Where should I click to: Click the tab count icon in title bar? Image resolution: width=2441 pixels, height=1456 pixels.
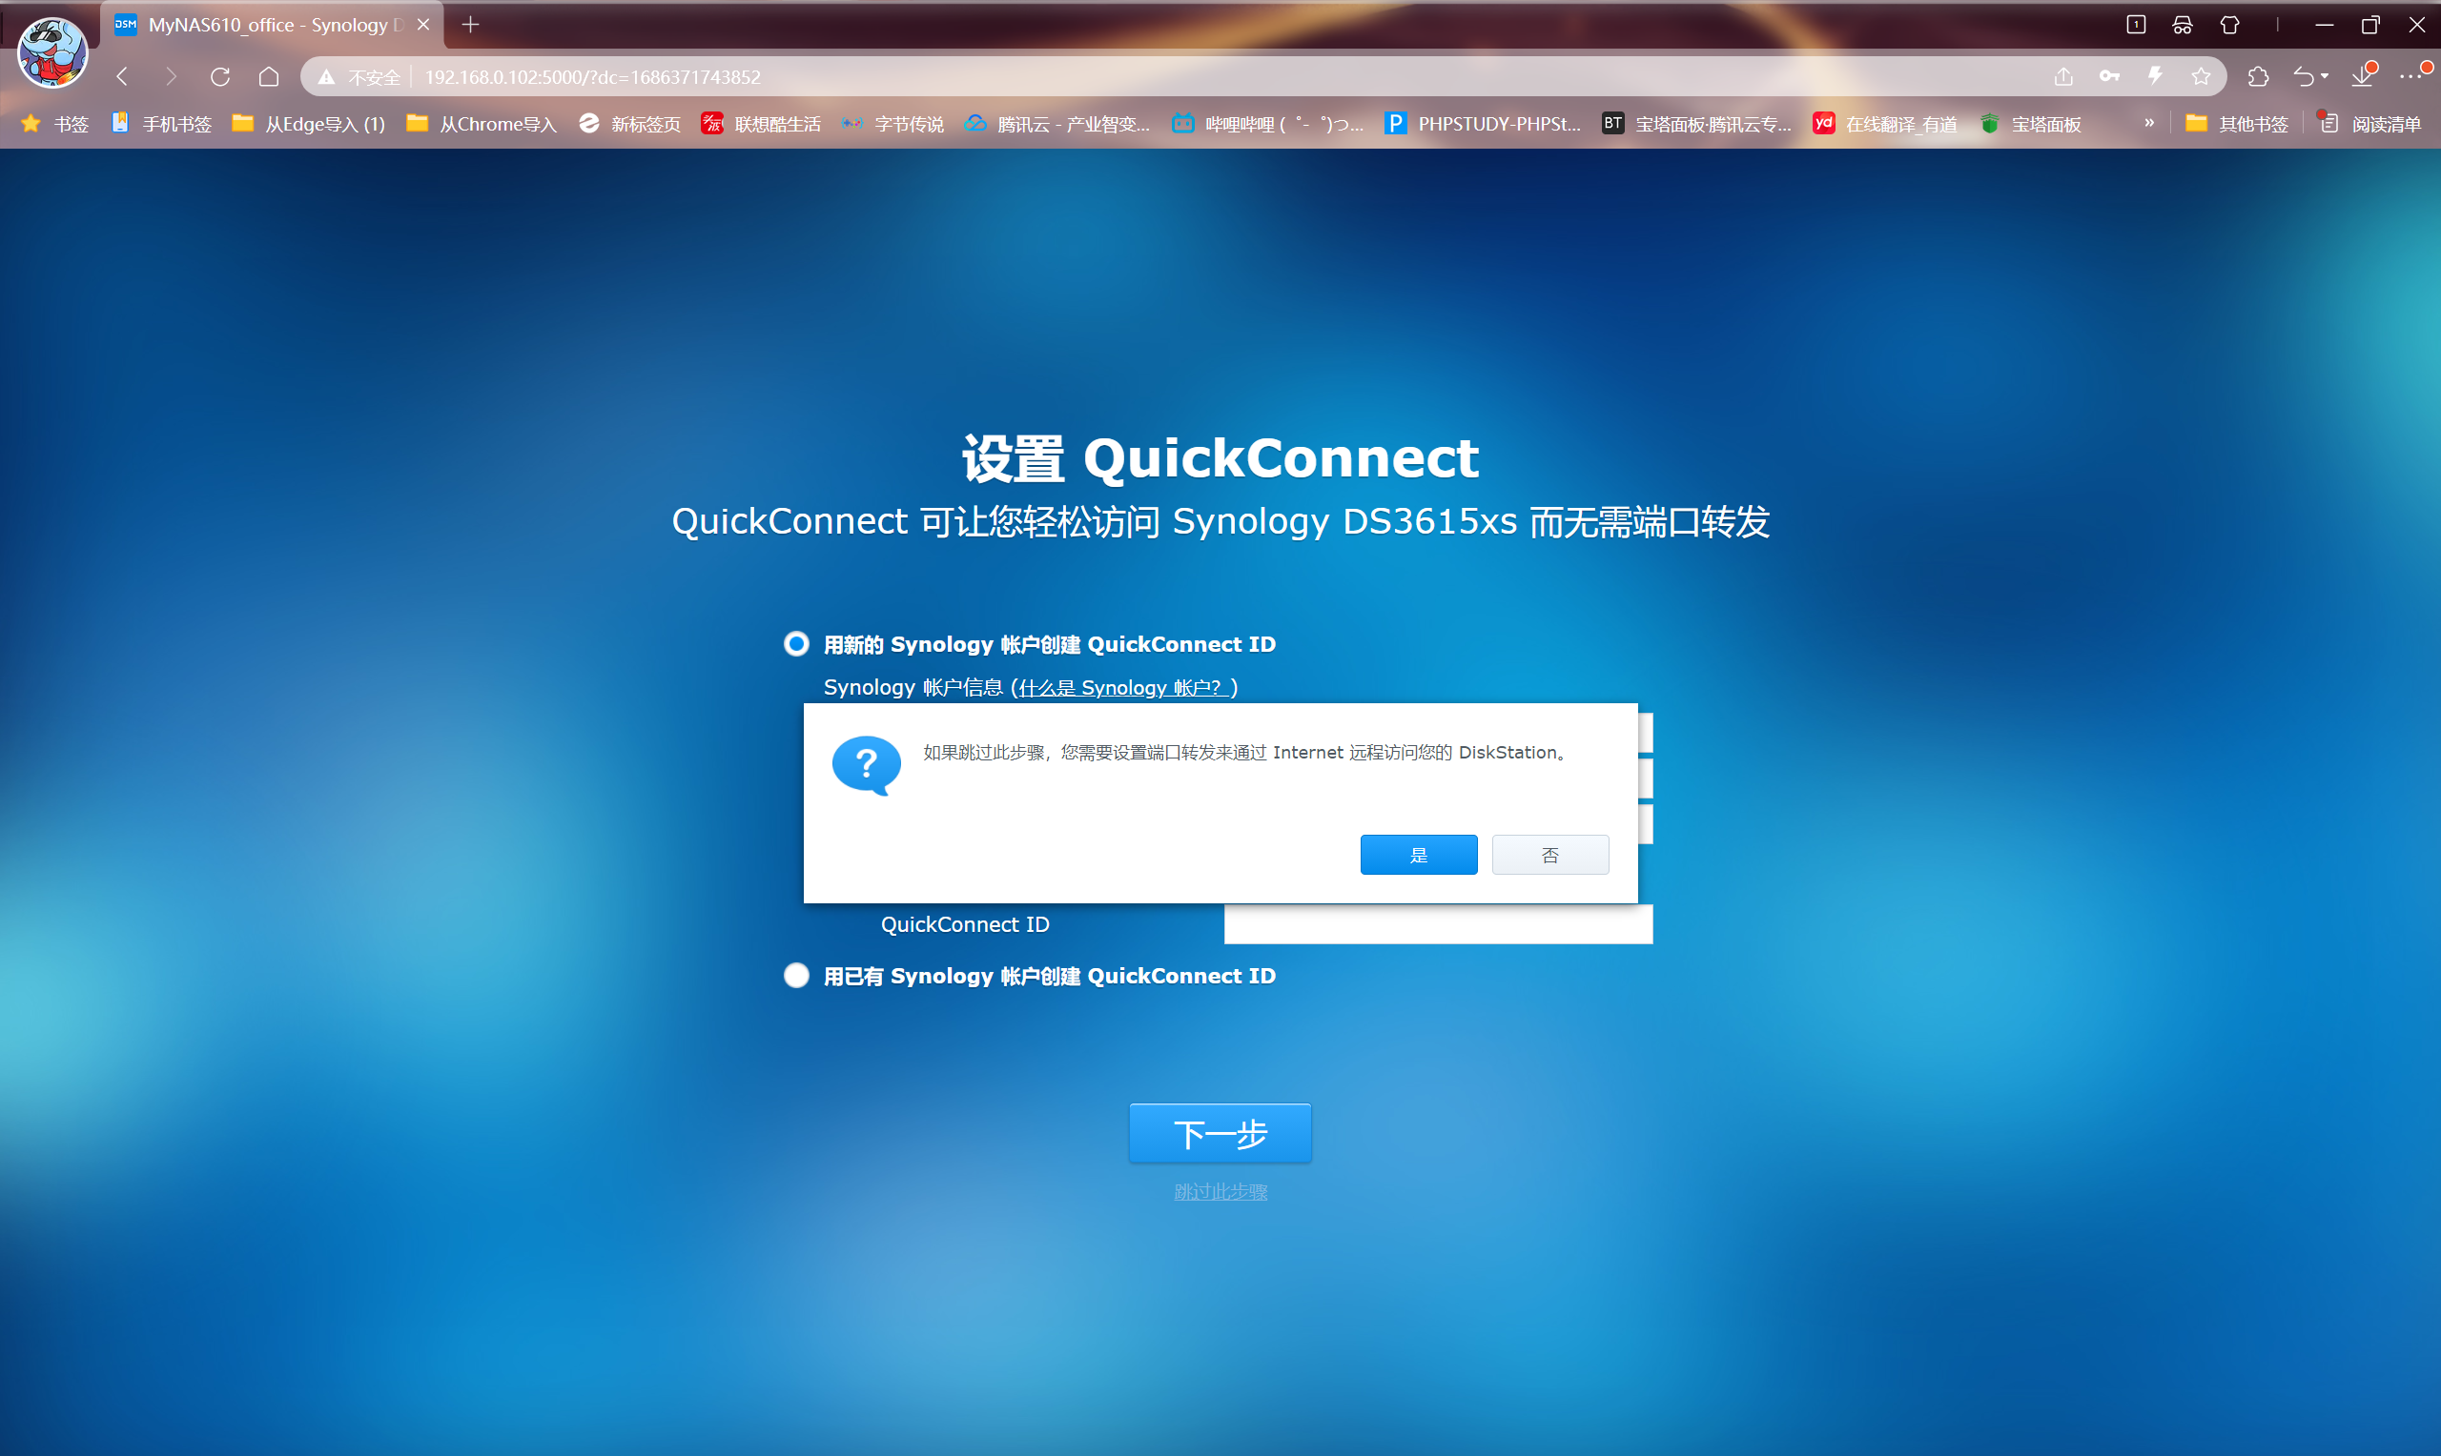click(2136, 25)
